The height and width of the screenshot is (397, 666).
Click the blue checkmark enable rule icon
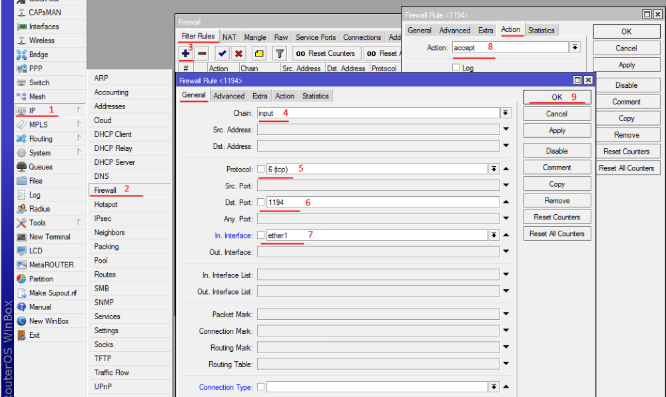[222, 53]
